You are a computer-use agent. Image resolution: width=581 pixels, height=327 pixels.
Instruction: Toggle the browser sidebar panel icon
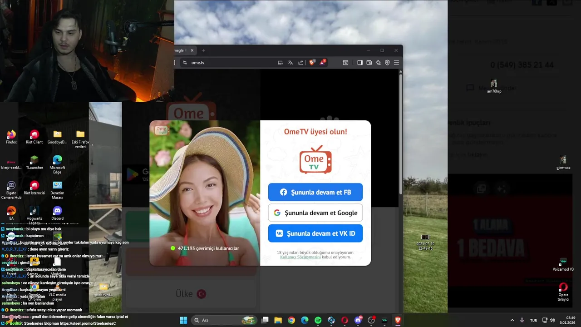click(x=360, y=63)
